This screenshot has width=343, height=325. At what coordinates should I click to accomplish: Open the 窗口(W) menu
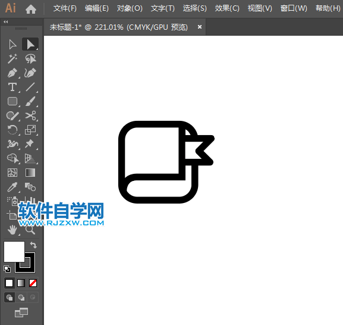point(294,8)
